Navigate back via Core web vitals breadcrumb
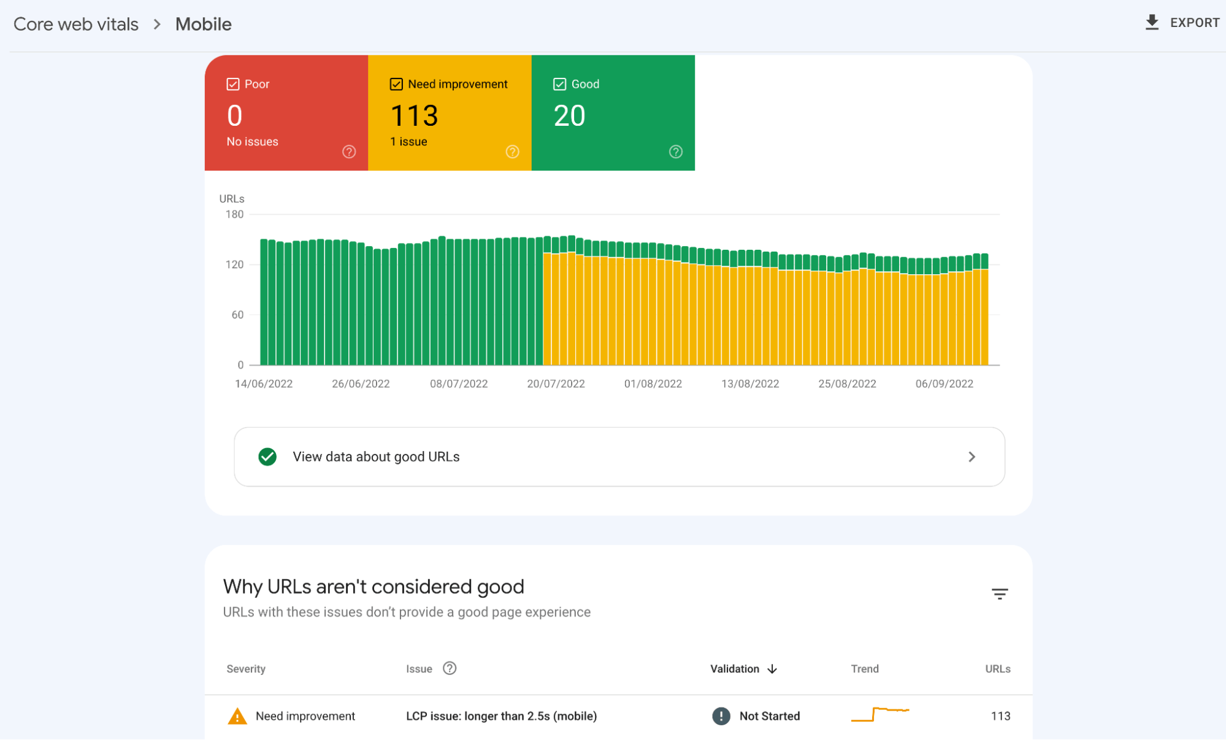The width and height of the screenshot is (1226, 740). point(75,24)
